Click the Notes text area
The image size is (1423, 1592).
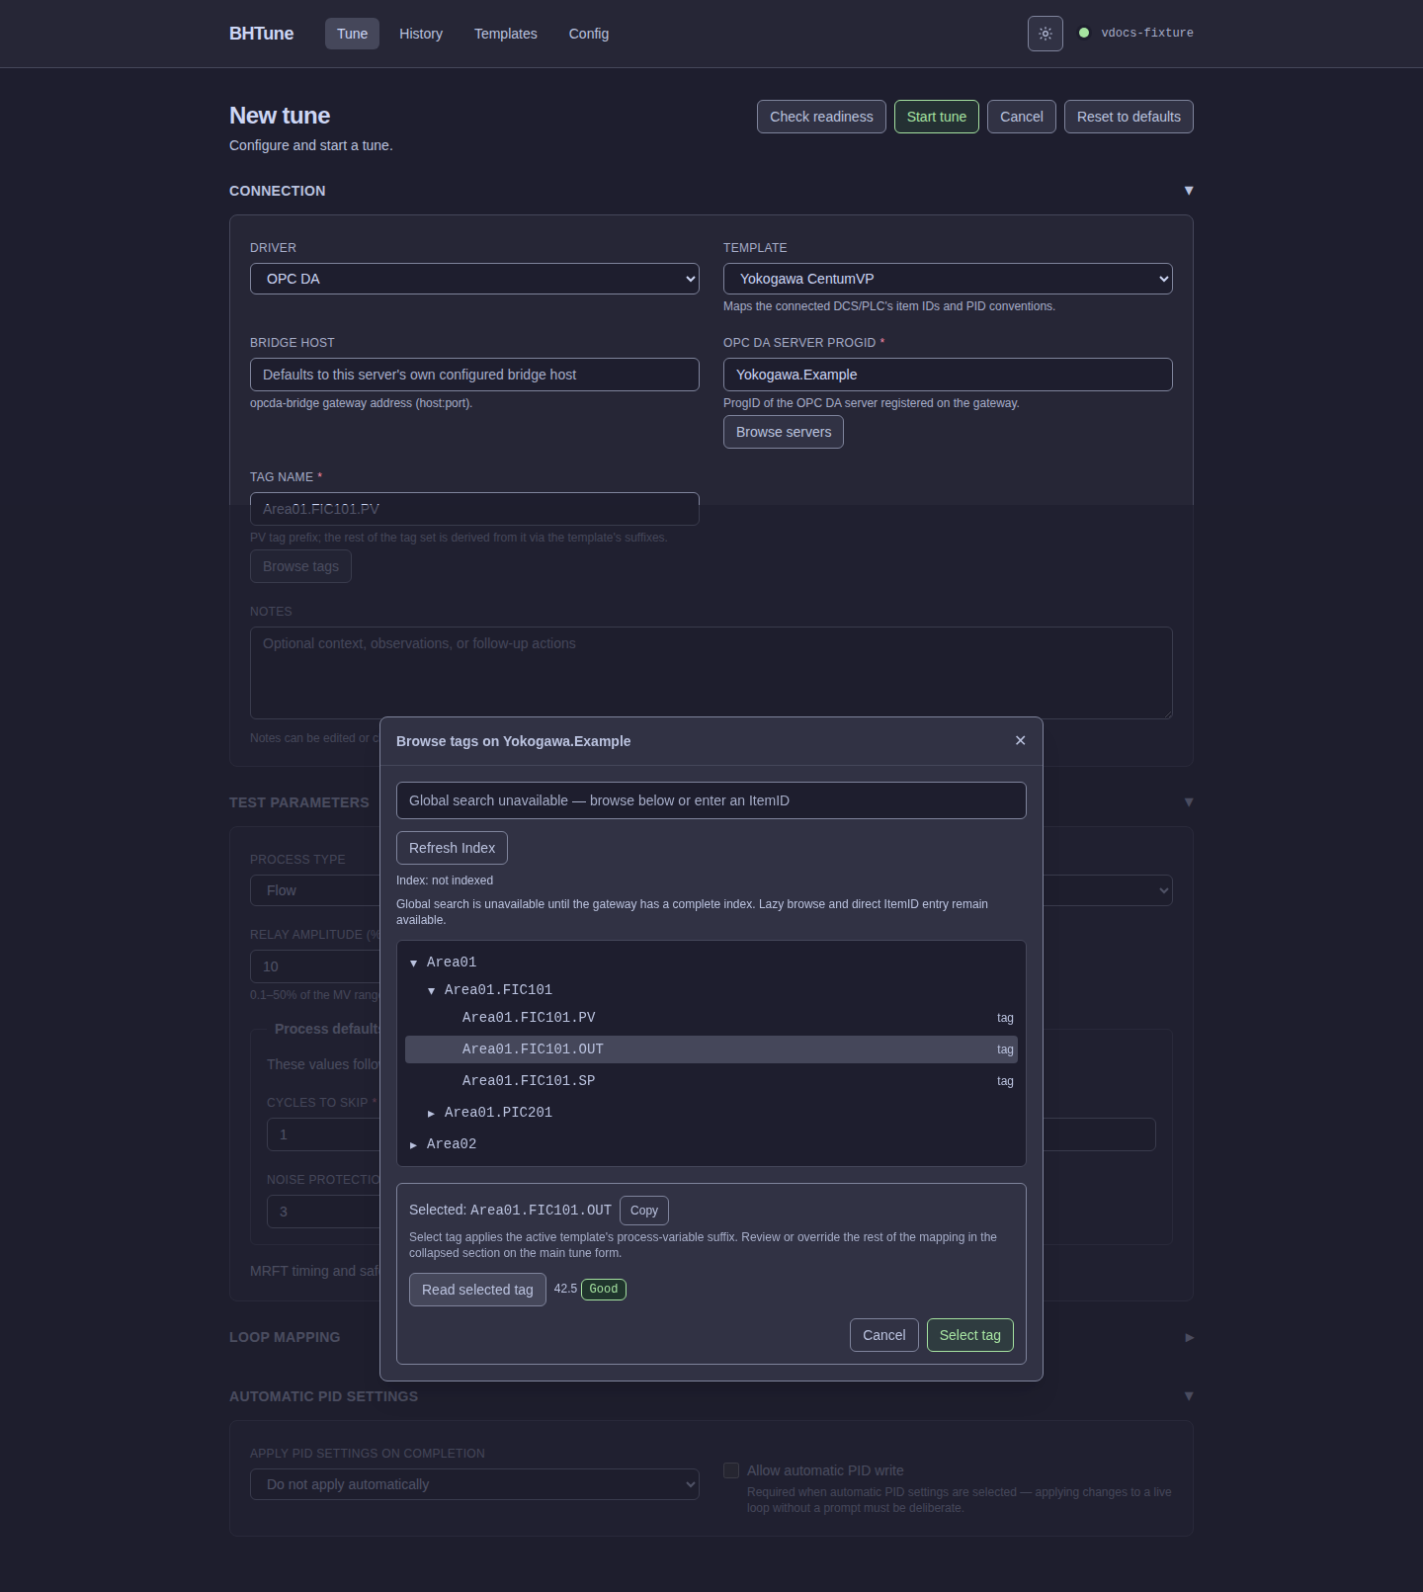tap(711, 673)
